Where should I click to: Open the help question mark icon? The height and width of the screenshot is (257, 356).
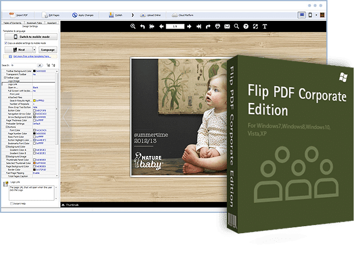[246, 26]
